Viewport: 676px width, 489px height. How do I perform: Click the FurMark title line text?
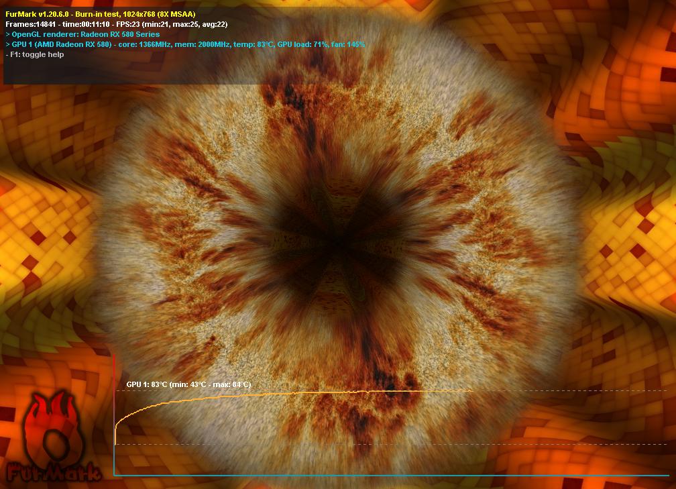(x=100, y=14)
